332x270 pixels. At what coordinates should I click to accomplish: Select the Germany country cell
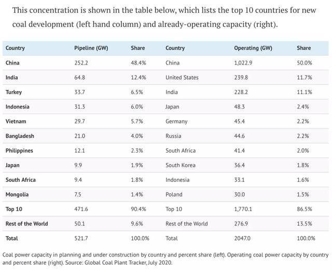click(x=177, y=121)
